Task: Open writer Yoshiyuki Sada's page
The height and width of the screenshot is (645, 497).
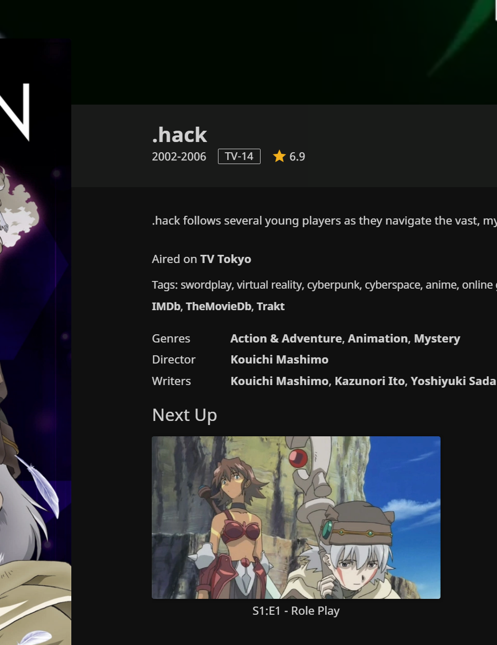Action: [x=453, y=381]
